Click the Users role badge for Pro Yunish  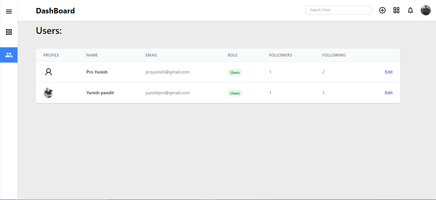click(235, 72)
